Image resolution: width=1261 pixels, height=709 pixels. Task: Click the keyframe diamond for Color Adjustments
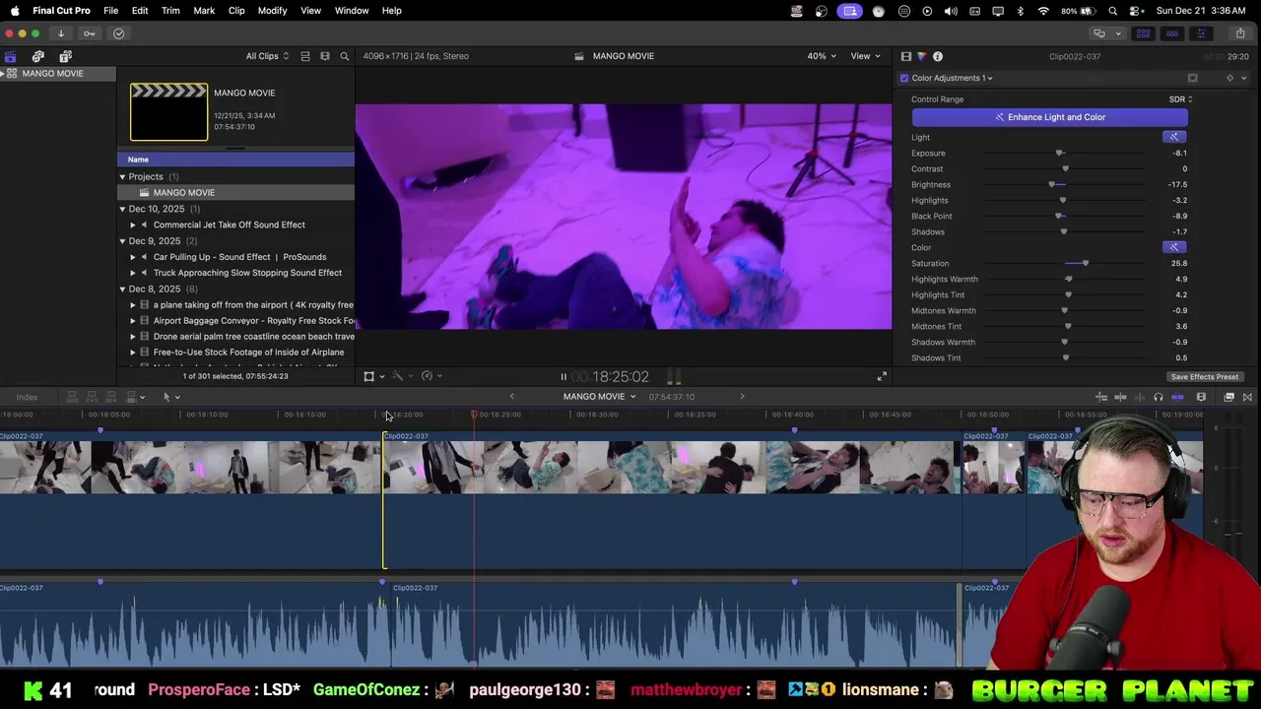[1229, 78]
